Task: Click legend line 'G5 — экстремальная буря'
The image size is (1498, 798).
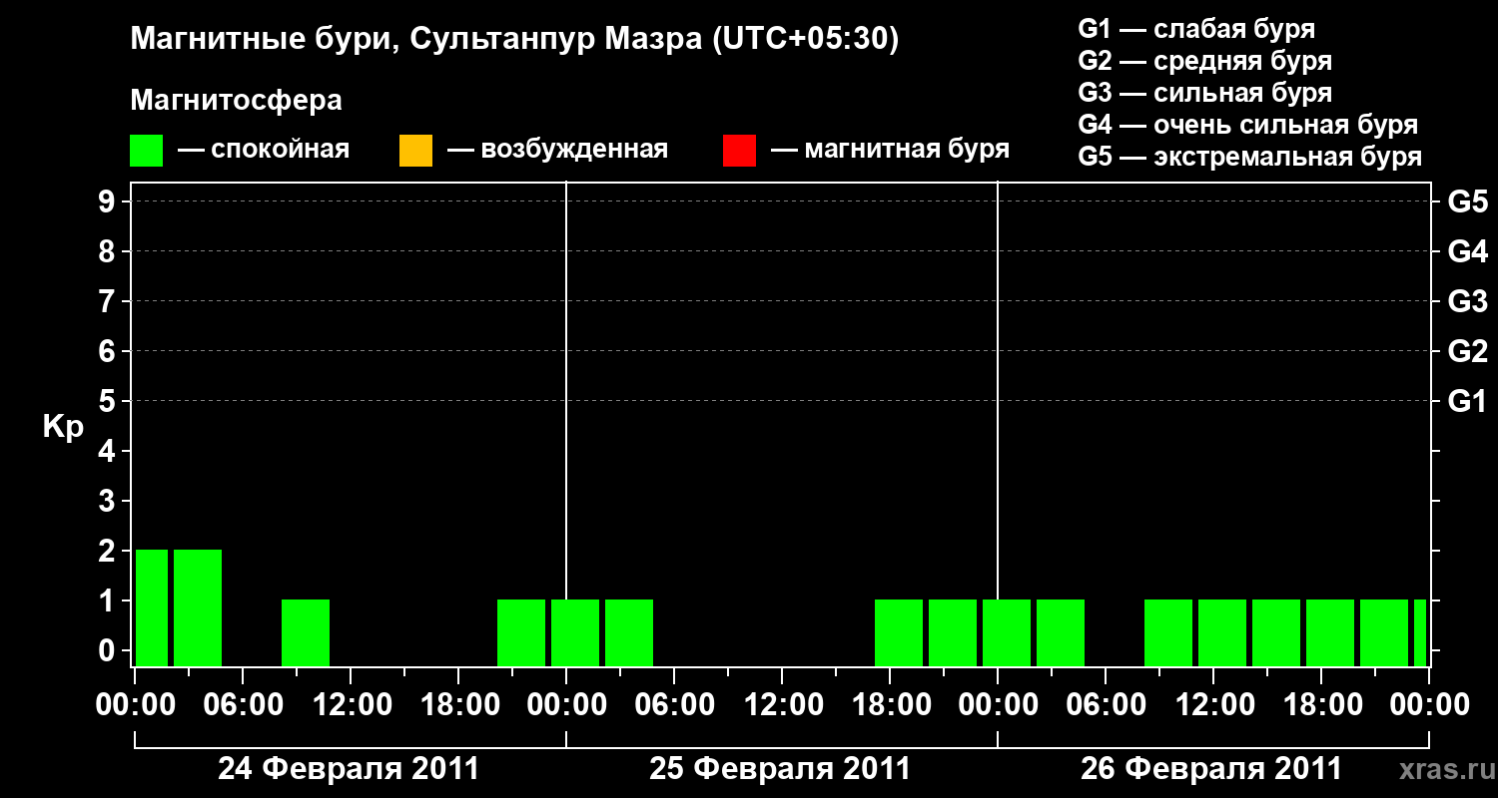Action: 1249,157
